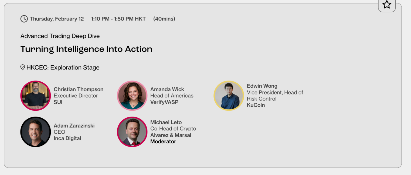This screenshot has height=175, width=411.
Task: Click the Christian Thompson name link
Action: 79,89
